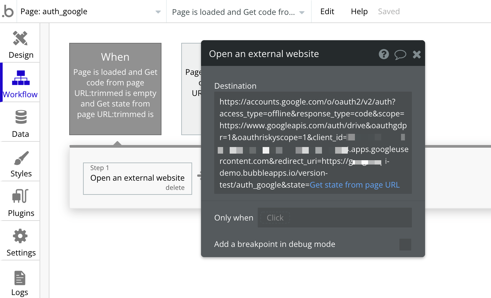Select the Workflow tab icon
491x298 pixels.
click(21, 78)
